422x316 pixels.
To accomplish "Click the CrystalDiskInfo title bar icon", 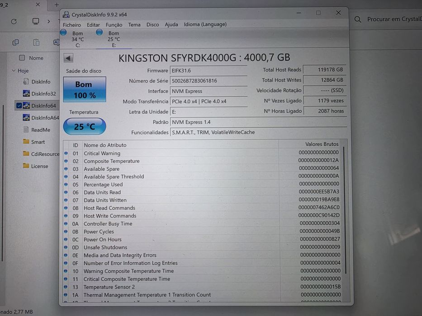I will pyautogui.click(x=66, y=14).
